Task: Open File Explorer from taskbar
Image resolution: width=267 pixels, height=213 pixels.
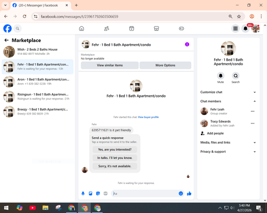Action: pyautogui.click(x=45, y=208)
